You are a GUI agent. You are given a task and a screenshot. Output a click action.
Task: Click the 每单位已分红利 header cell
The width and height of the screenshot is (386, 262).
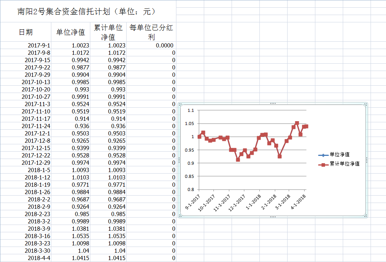151,32
